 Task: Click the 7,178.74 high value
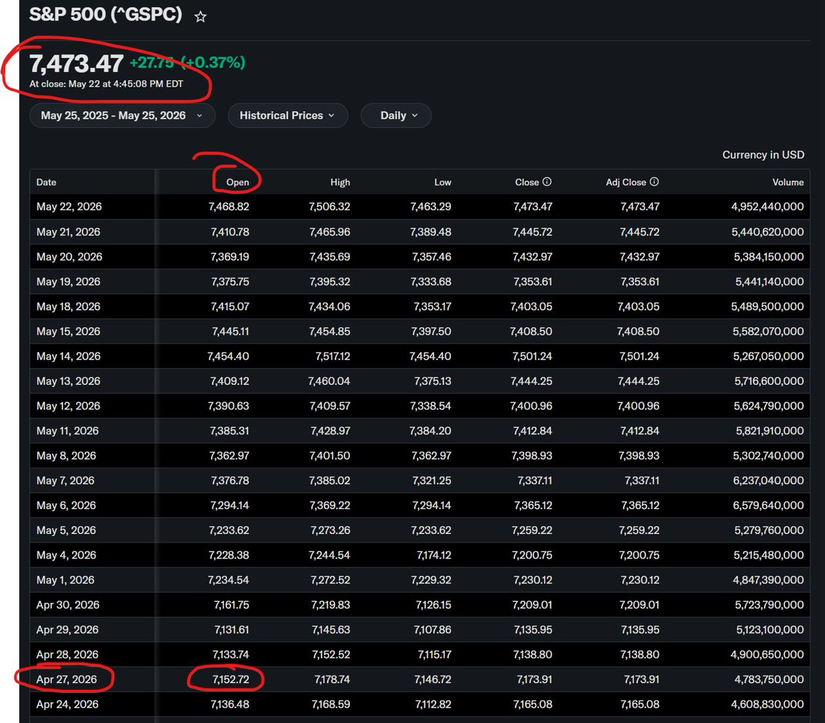[x=332, y=679]
